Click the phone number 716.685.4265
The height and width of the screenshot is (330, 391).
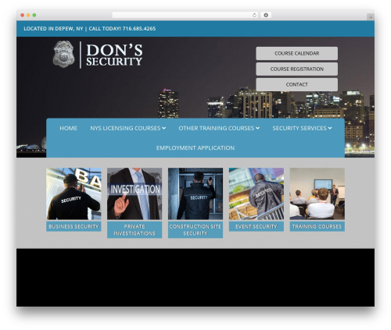[139, 29]
